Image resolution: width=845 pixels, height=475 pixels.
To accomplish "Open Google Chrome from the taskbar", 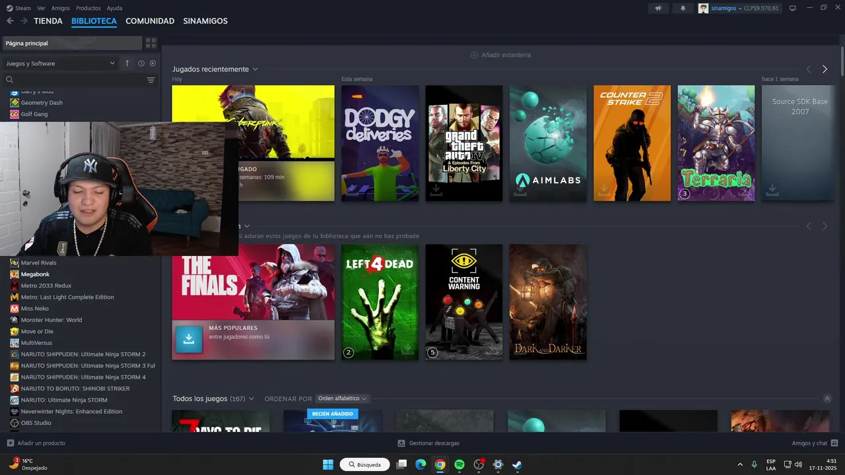I will pyautogui.click(x=440, y=464).
